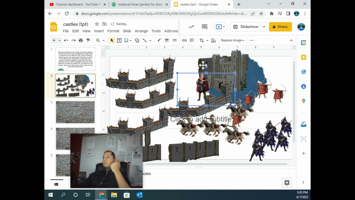Open the Replace image dropdown
Image resolution: width=355 pixels, height=200 pixels.
tap(232, 40)
